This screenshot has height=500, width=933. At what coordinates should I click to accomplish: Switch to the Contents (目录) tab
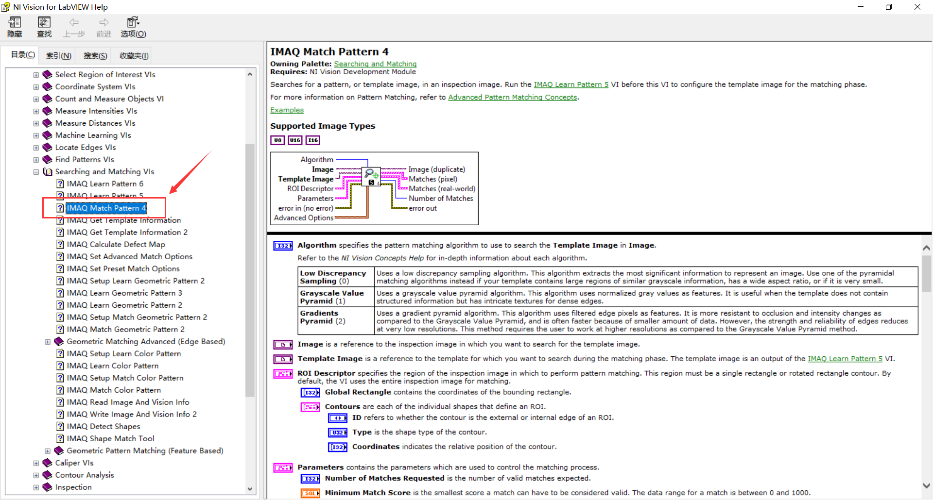[23, 55]
